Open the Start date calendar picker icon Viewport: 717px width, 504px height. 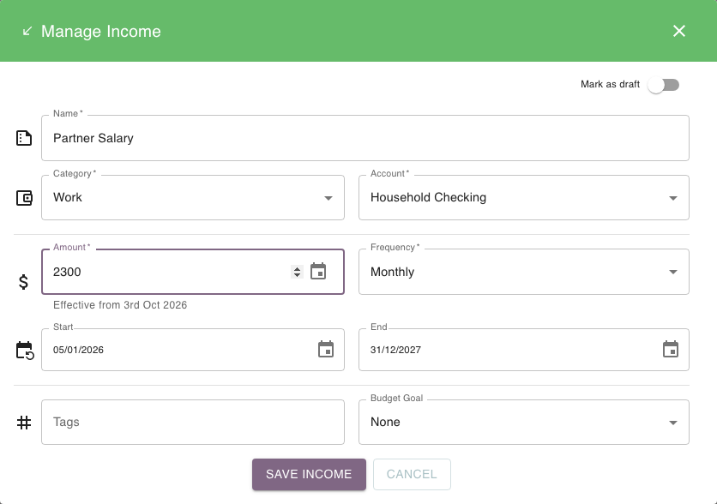coord(326,349)
